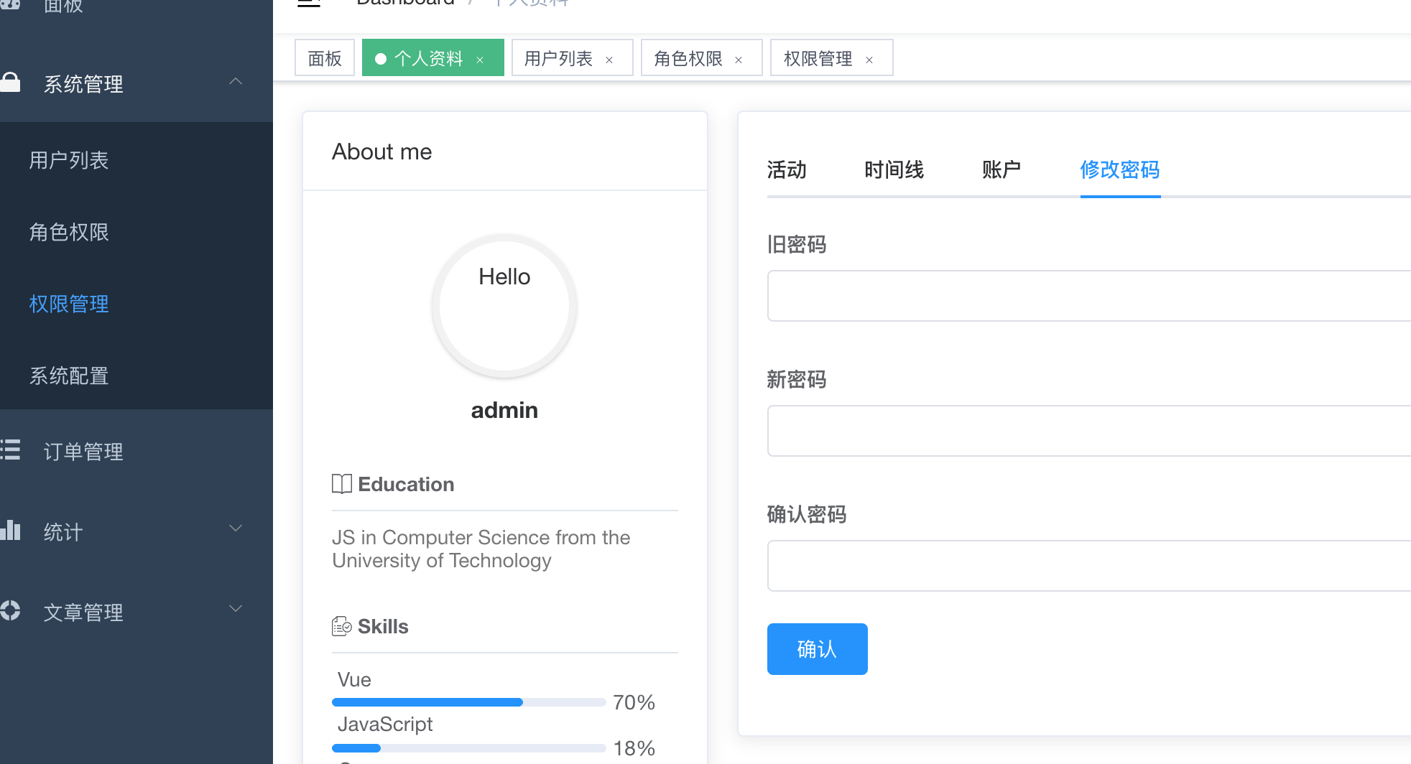This screenshot has width=1411, height=764.
Task: Open the 账户 profile tab
Action: (1001, 170)
